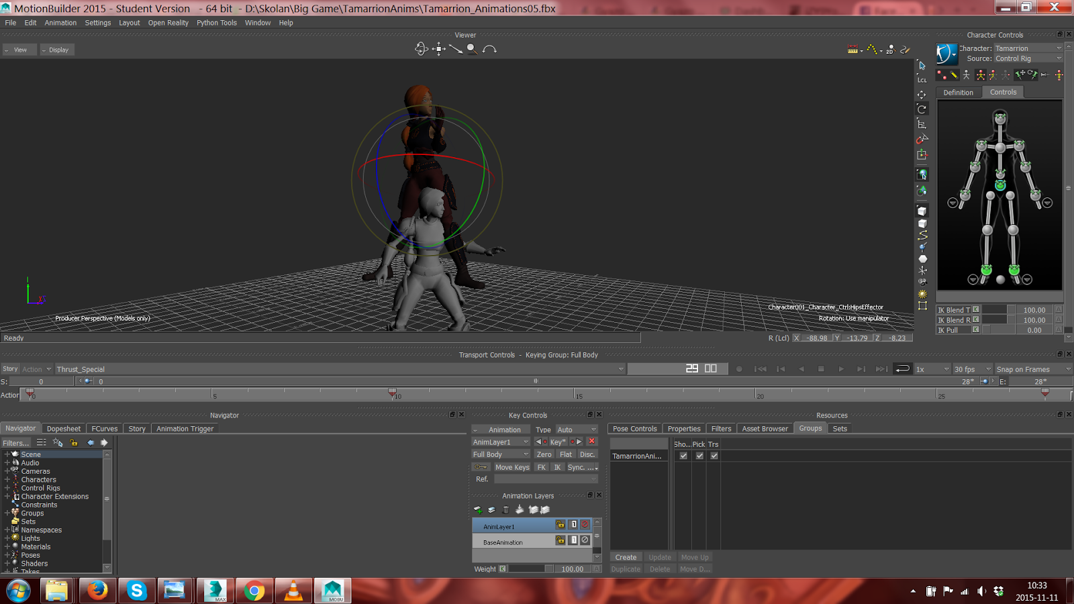This screenshot has width=1074, height=604.
Task: Click the Filters... button in Navigator
Action: [16, 443]
